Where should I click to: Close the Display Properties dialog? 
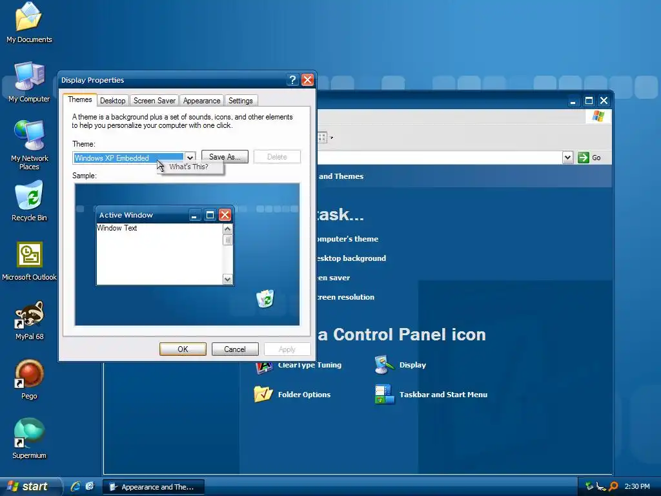(307, 79)
